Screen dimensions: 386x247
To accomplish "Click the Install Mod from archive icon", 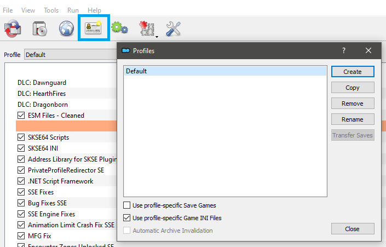I will tap(39, 29).
